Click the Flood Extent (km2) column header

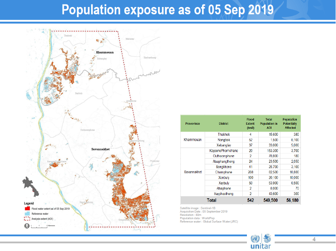click(x=250, y=123)
